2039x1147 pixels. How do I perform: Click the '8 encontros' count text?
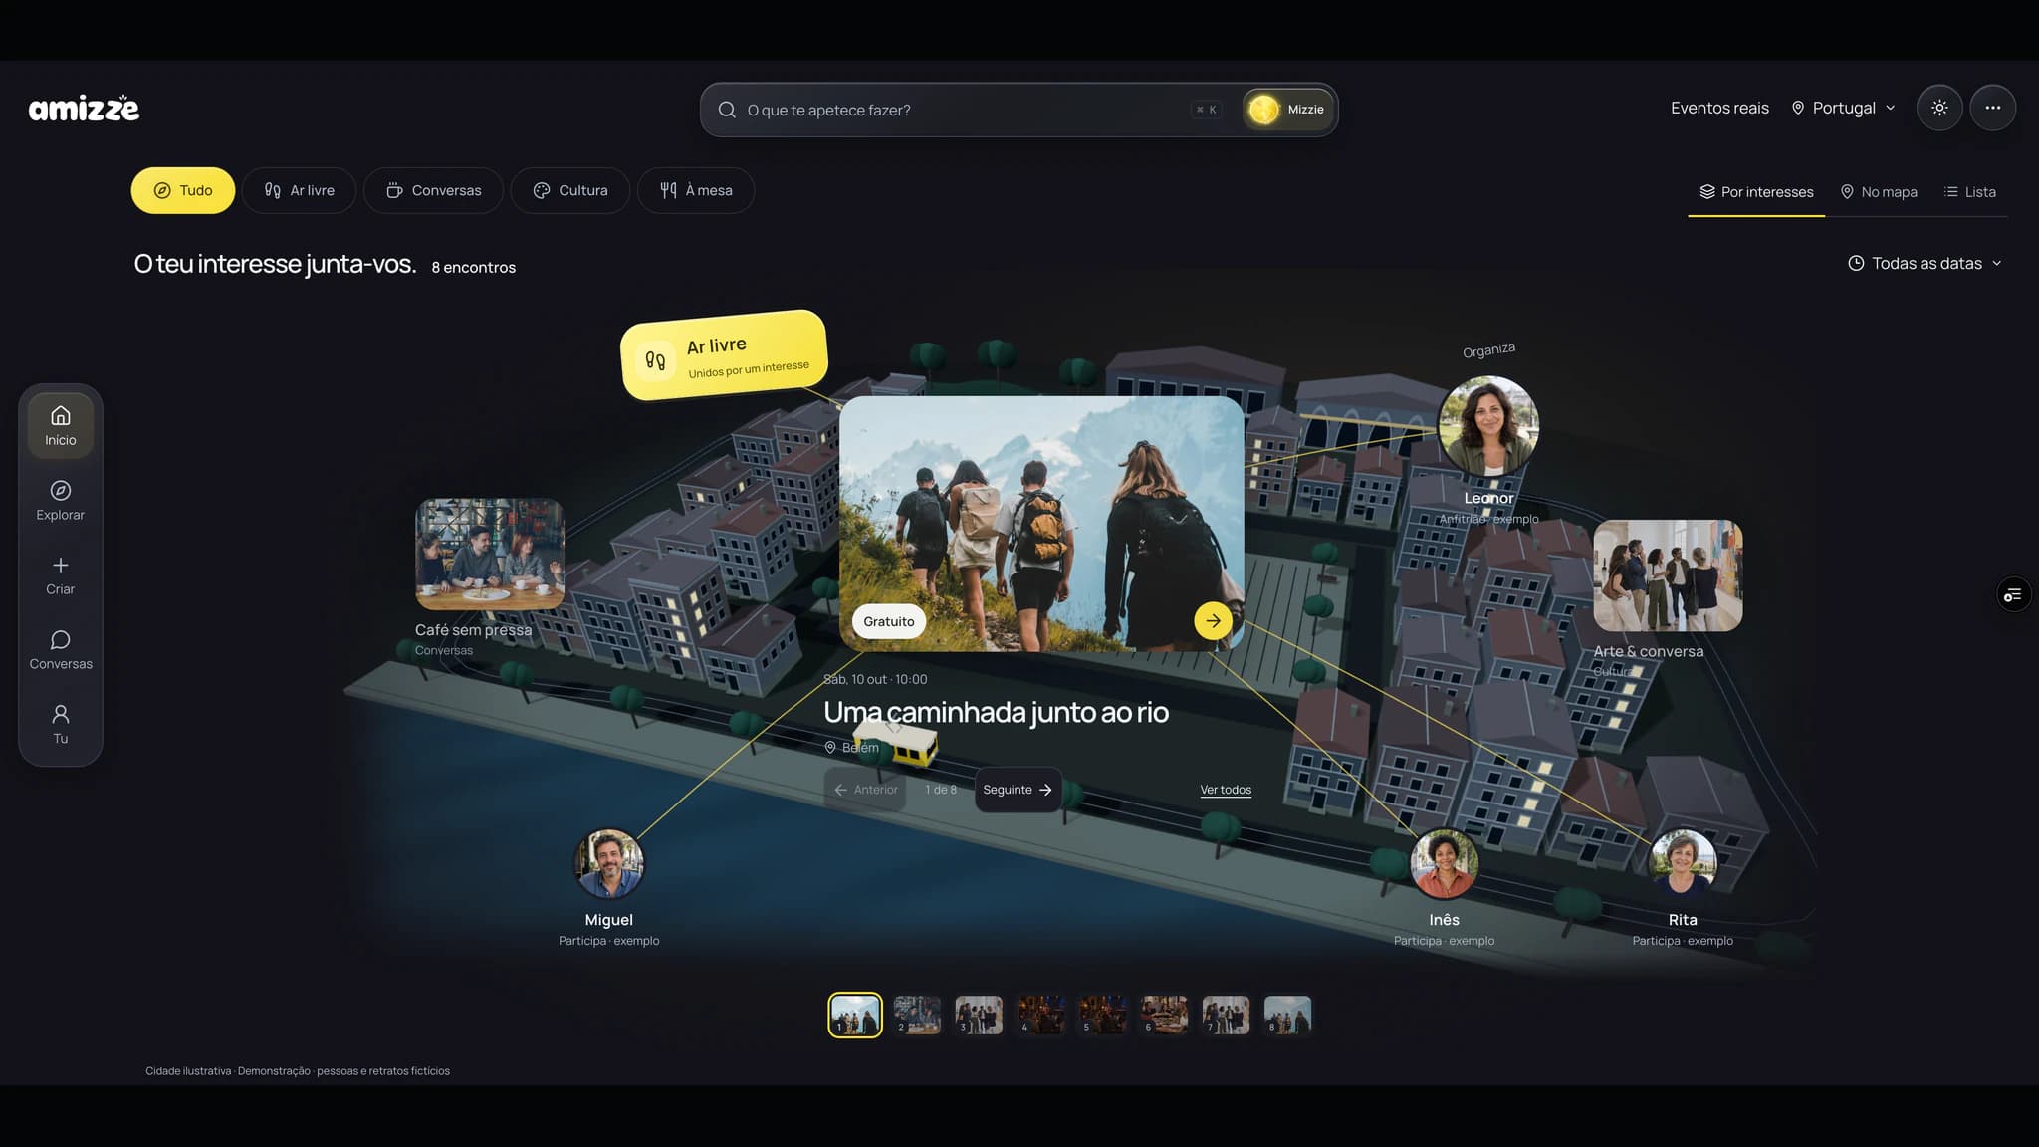coord(473,267)
